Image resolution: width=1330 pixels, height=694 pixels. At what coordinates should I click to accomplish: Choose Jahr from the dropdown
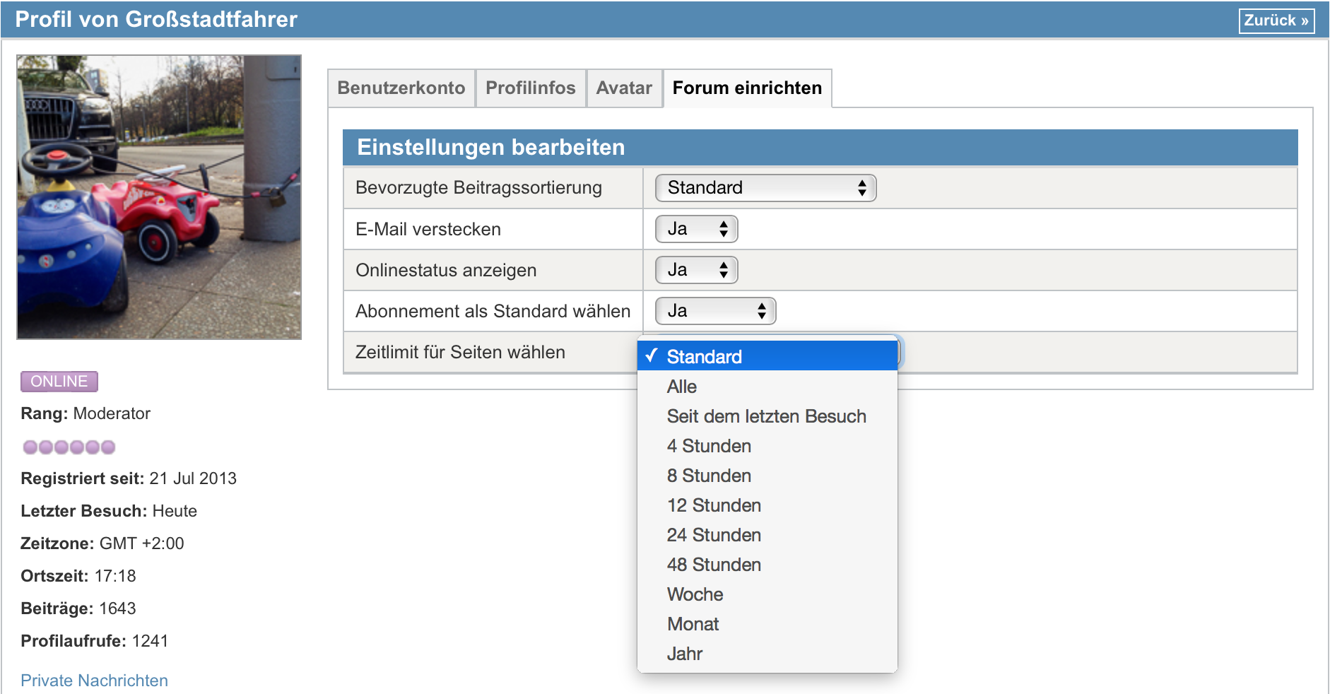[x=684, y=654]
